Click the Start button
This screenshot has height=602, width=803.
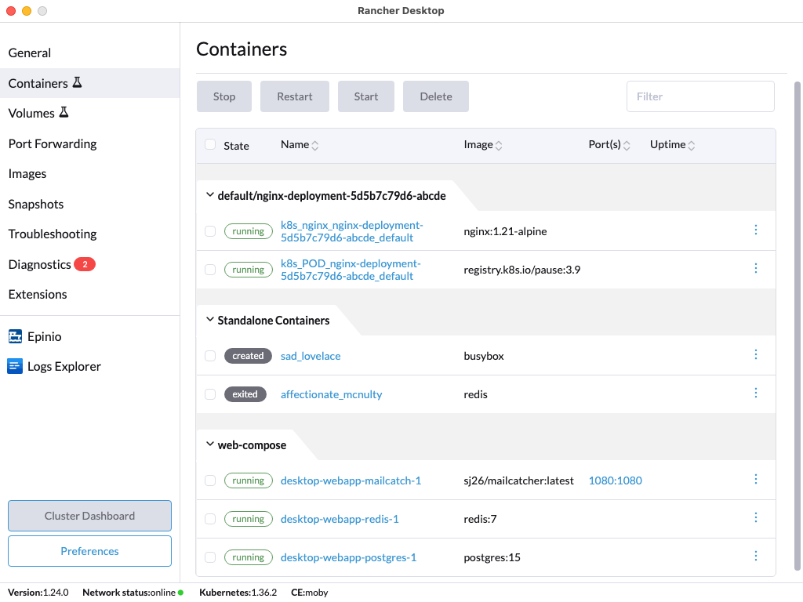click(x=366, y=96)
